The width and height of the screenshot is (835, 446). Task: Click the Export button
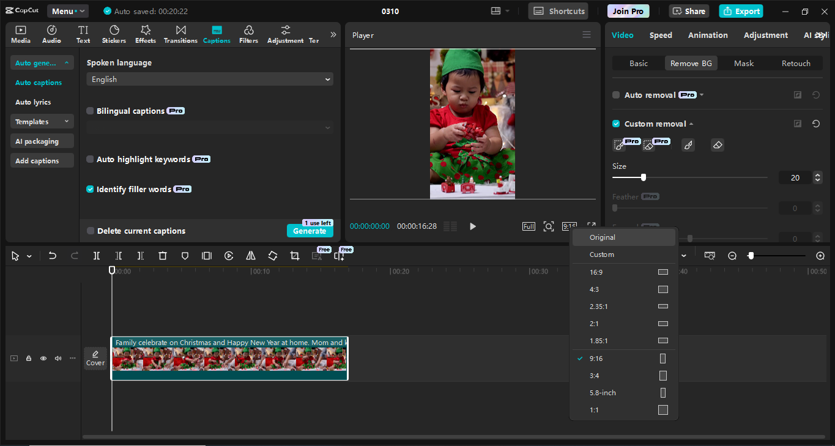[741, 11]
